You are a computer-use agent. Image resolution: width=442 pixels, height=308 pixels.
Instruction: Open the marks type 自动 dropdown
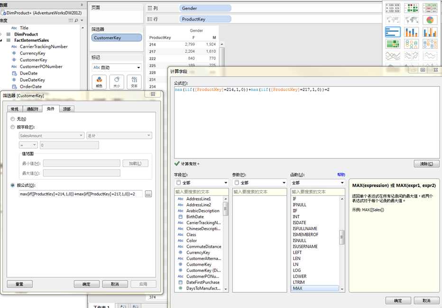coord(117,67)
